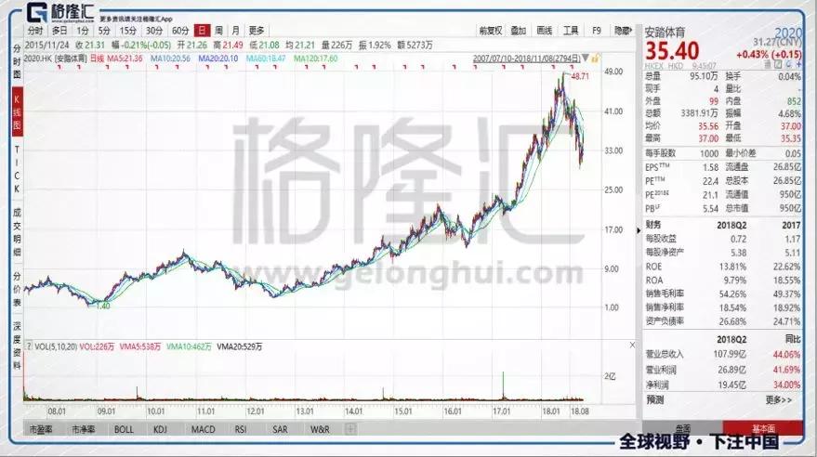Select the 30分 period
This screenshot has height=457, width=817.
click(x=153, y=31)
